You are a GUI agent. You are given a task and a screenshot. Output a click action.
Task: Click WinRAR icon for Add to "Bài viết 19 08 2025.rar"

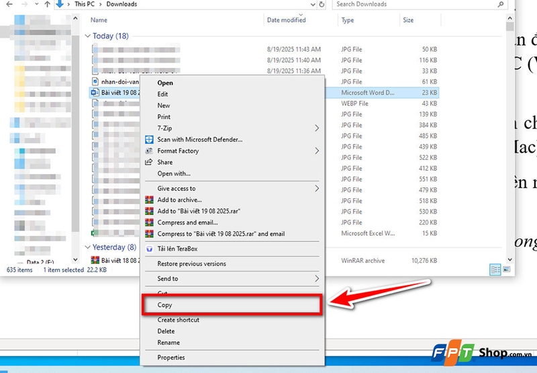(149, 211)
